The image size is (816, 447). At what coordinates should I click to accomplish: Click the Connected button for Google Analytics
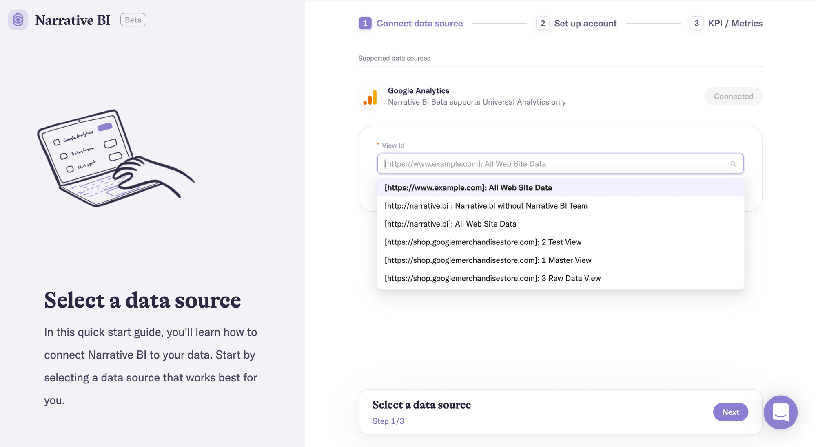tap(733, 97)
